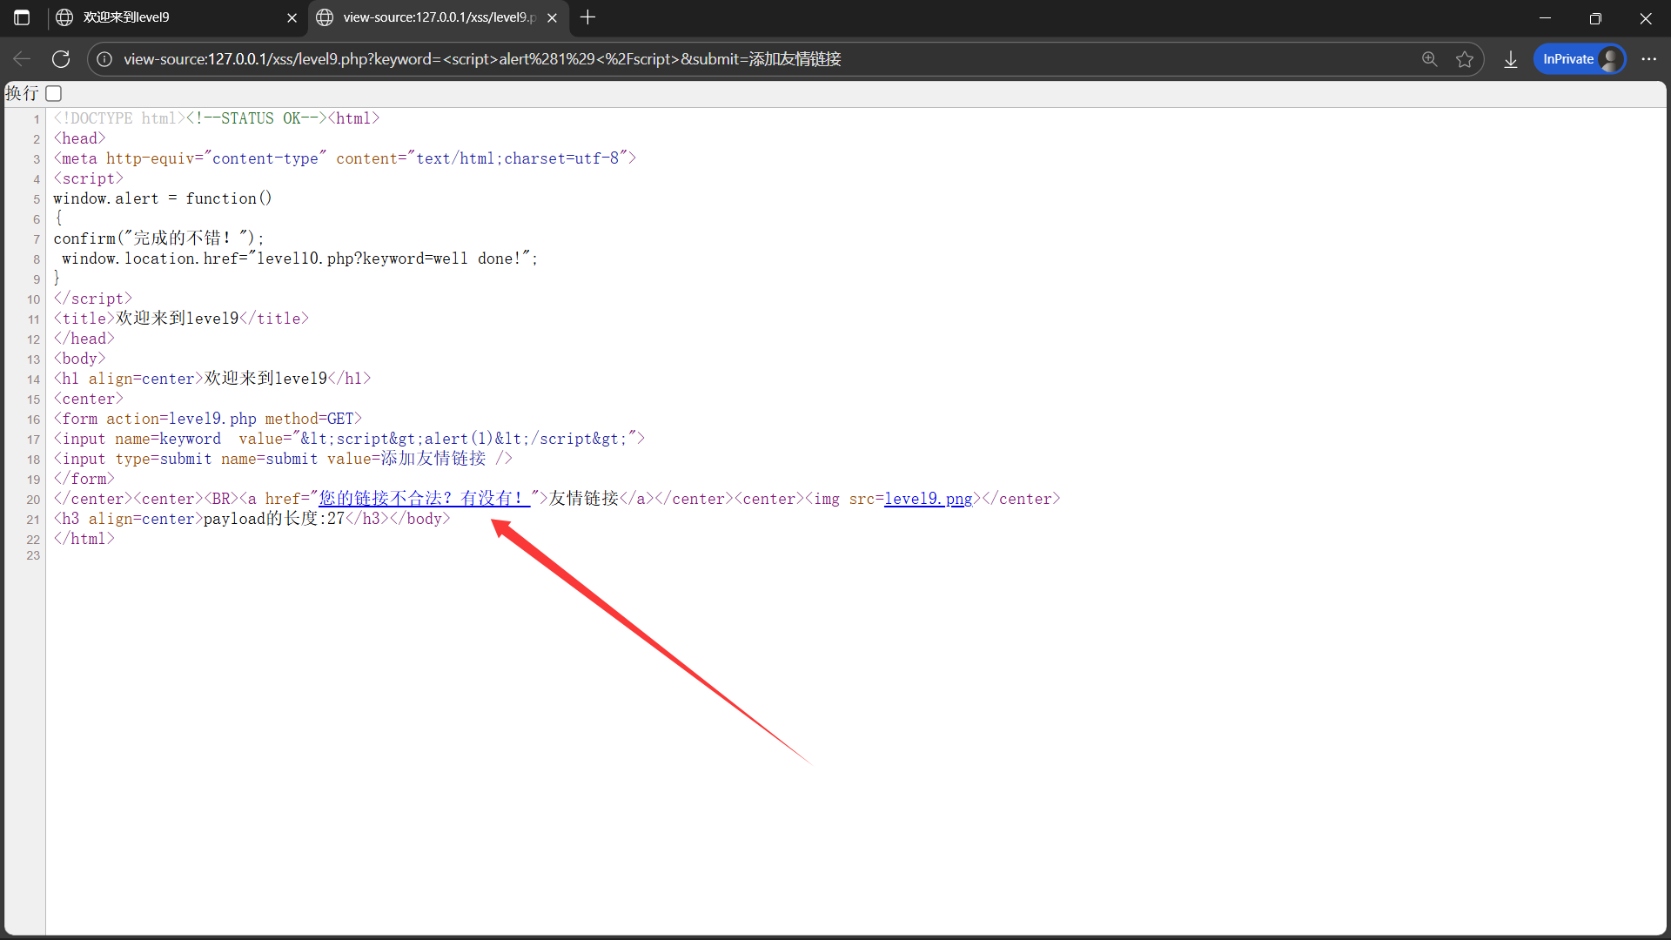Reload the page with refresh icon
The height and width of the screenshot is (940, 1671).
tap(61, 59)
